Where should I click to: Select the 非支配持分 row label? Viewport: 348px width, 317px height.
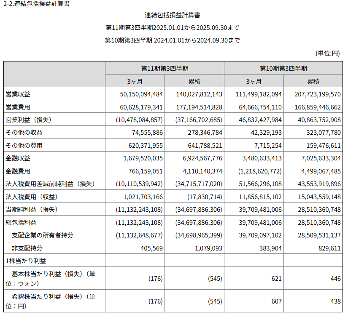click(x=27, y=248)
